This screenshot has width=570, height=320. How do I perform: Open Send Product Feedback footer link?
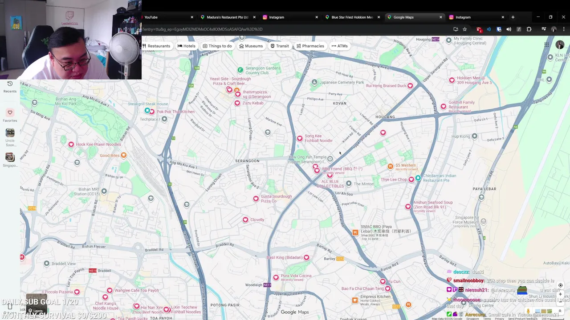[523, 318]
